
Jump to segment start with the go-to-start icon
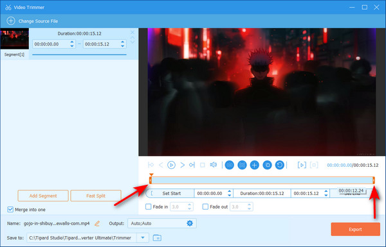[x=151, y=165]
